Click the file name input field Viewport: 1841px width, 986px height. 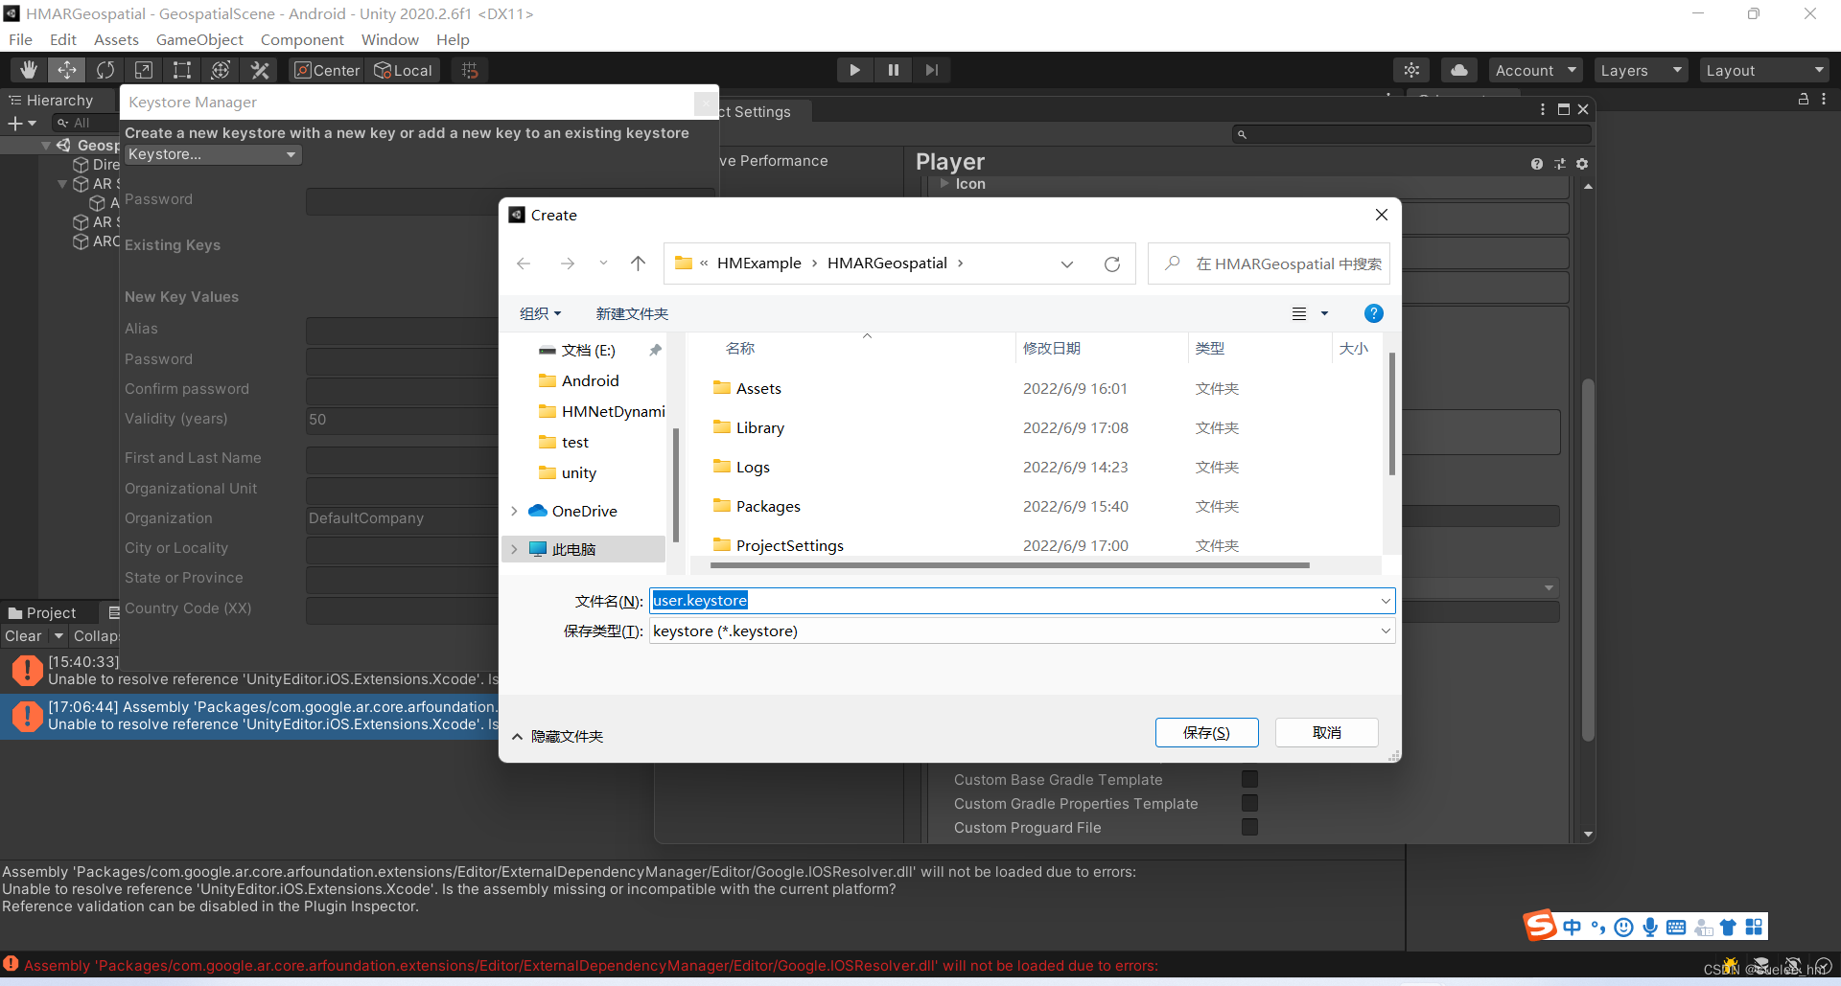coord(1022,600)
